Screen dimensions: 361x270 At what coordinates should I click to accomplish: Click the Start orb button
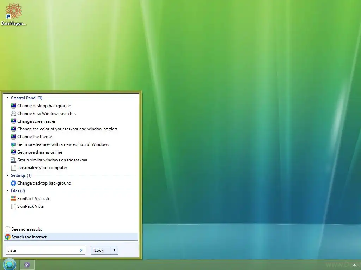[10, 264]
